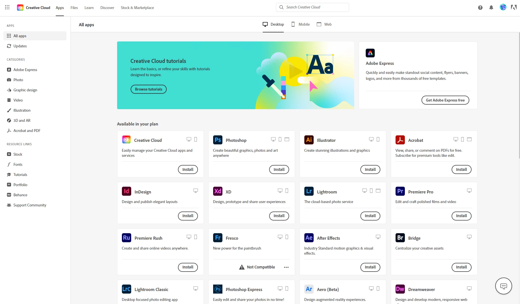Select All apps in sidebar

click(x=35, y=36)
